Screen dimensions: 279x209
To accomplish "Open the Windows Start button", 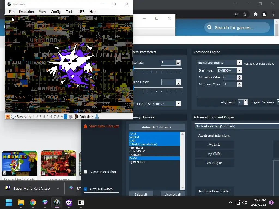I will pyautogui.click(x=9, y=202).
